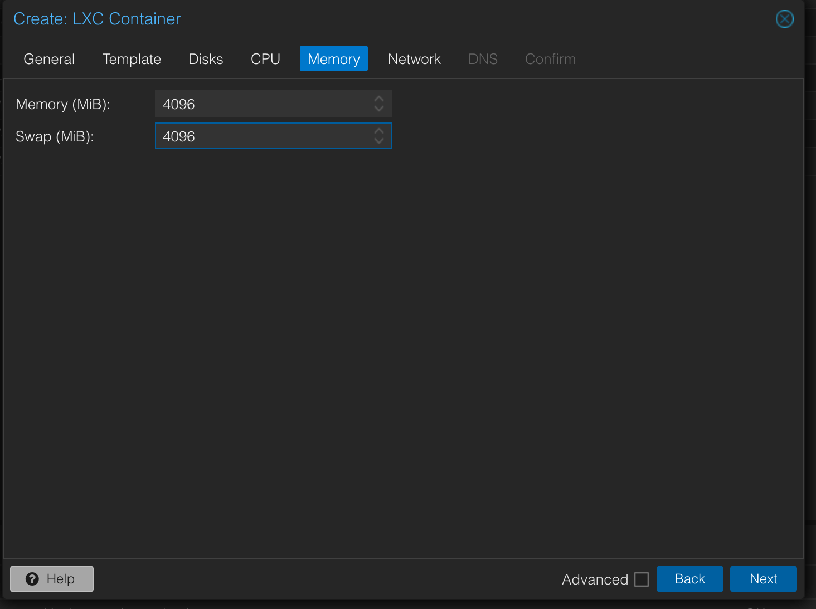
Task: Select the CPU tab
Action: [265, 59]
